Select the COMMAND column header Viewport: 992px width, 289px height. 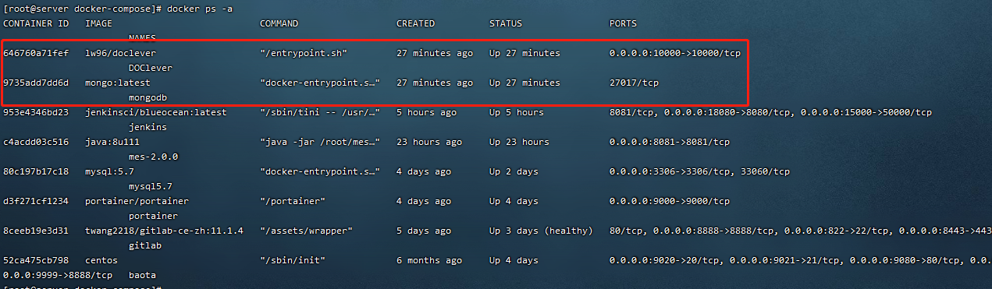coord(279,23)
